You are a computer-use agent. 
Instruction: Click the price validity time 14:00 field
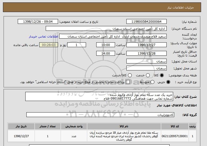pos(106,53)
